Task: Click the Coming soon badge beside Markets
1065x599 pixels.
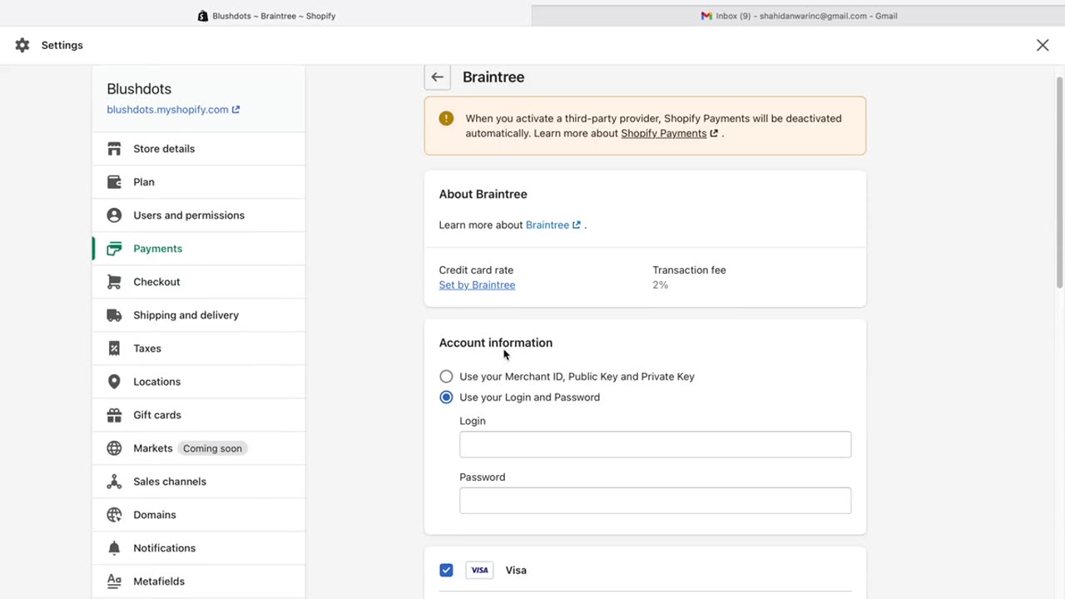Action: (x=212, y=448)
